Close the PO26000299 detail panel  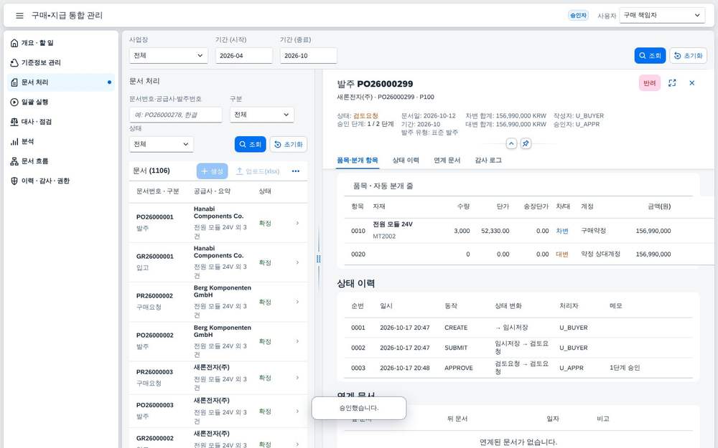(x=692, y=83)
